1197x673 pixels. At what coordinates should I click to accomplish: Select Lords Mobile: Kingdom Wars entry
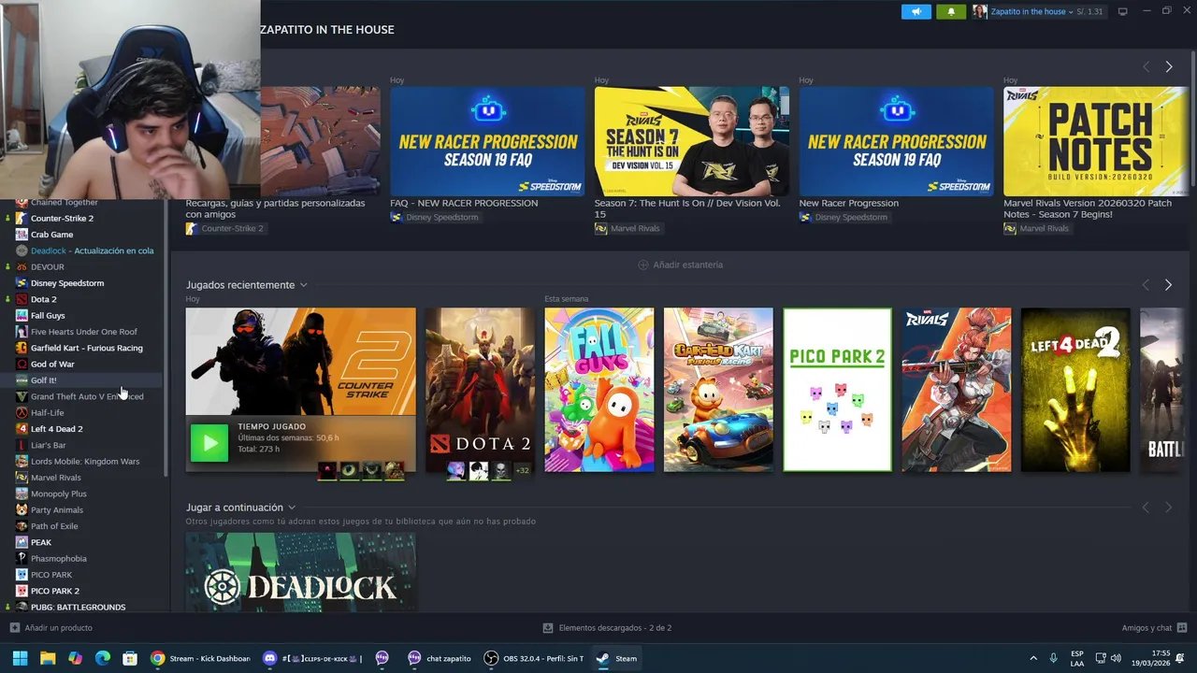(x=84, y=462)
